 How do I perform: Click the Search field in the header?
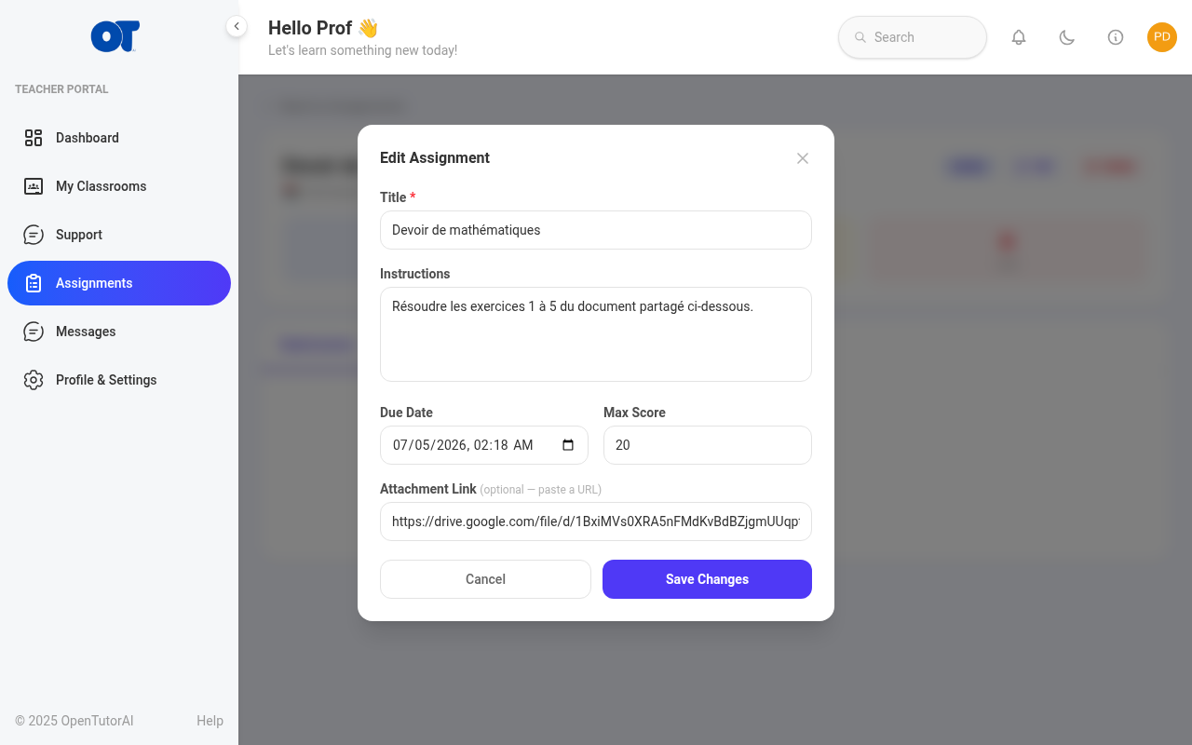point(913,37)
